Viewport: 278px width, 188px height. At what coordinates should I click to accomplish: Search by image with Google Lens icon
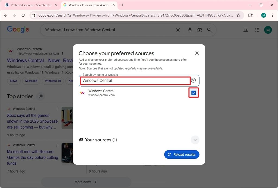coord(200,30)
